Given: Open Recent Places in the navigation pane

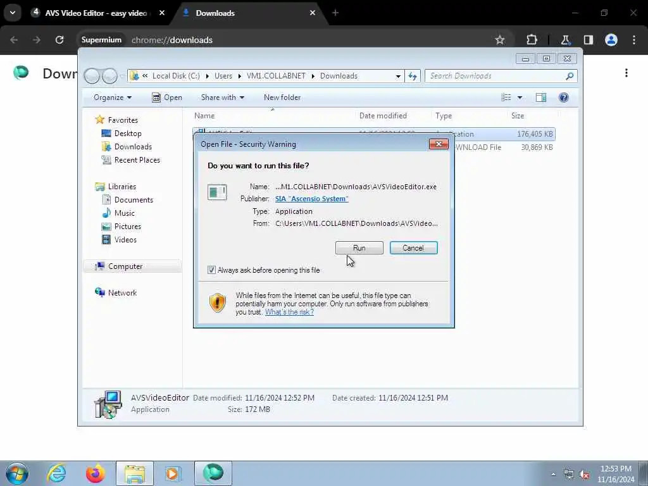Looking at the screenshot, I should coord(137,160).
